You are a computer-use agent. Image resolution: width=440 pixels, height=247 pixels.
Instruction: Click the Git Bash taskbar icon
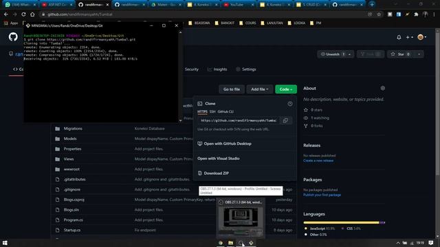(251, 243)
